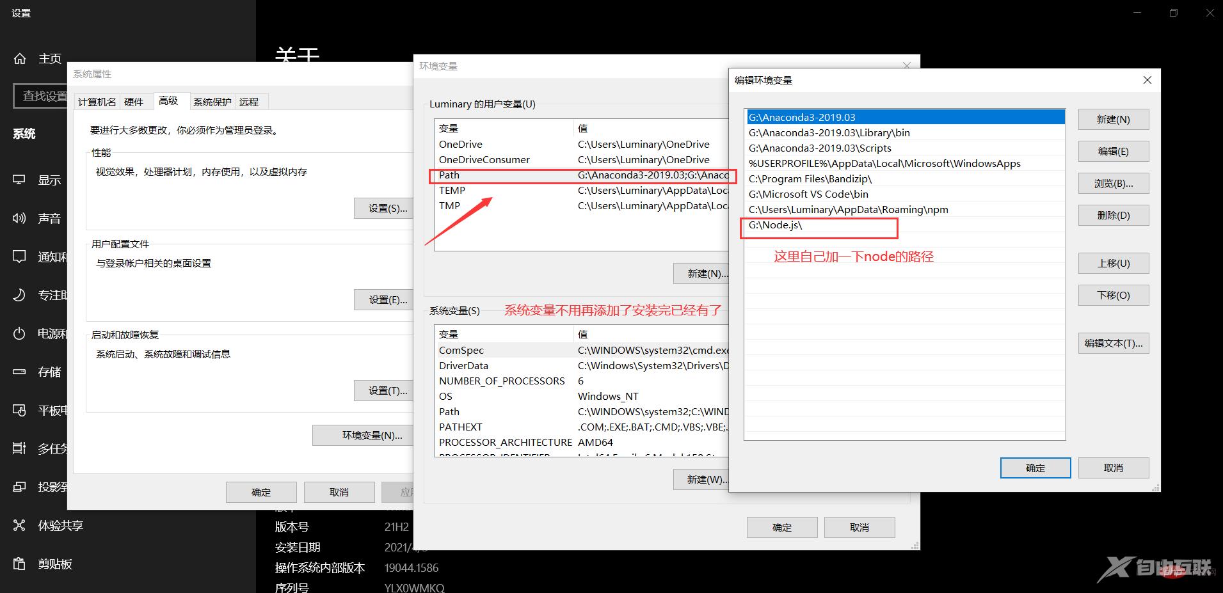1223x593 pixels.
Task: Open user profiles 设置(E)... button
Action: [x=384, y=299]
